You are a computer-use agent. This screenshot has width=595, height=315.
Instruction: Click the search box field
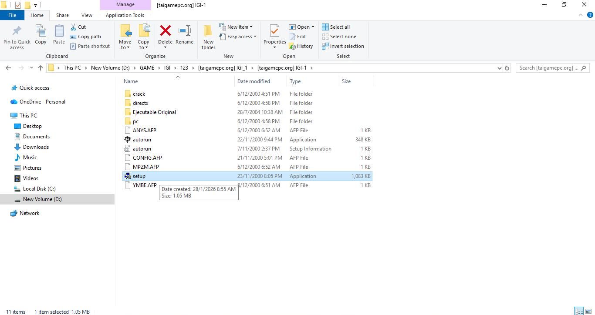pyautogui.click(x=549, y=68)
